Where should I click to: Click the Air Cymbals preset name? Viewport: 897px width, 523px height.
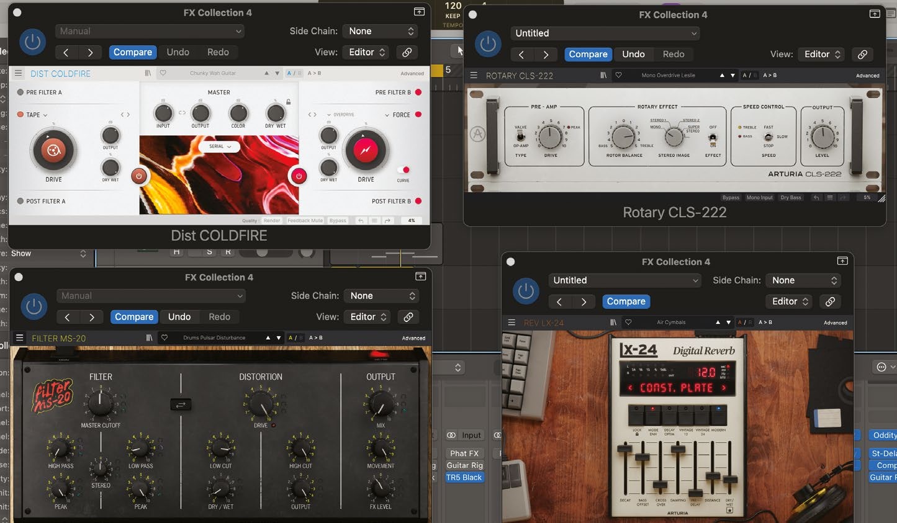click(671, 323)
